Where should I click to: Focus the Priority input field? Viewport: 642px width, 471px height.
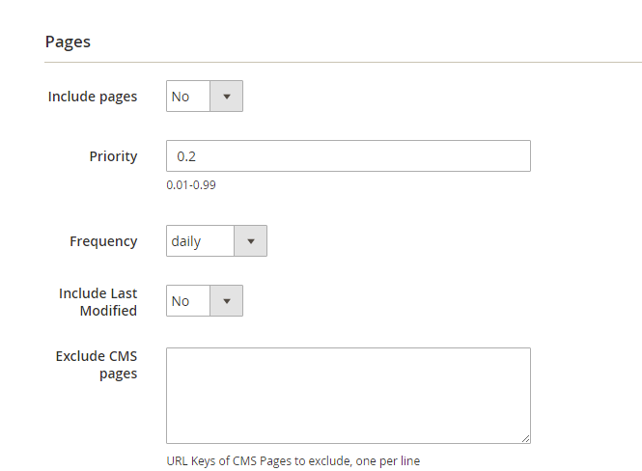[x=348, y=156]
